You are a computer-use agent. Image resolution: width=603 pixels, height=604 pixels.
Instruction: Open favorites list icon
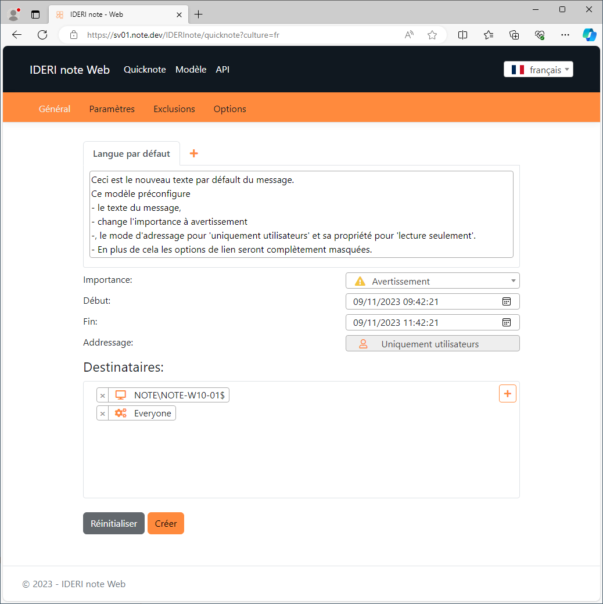pos(488,35)
